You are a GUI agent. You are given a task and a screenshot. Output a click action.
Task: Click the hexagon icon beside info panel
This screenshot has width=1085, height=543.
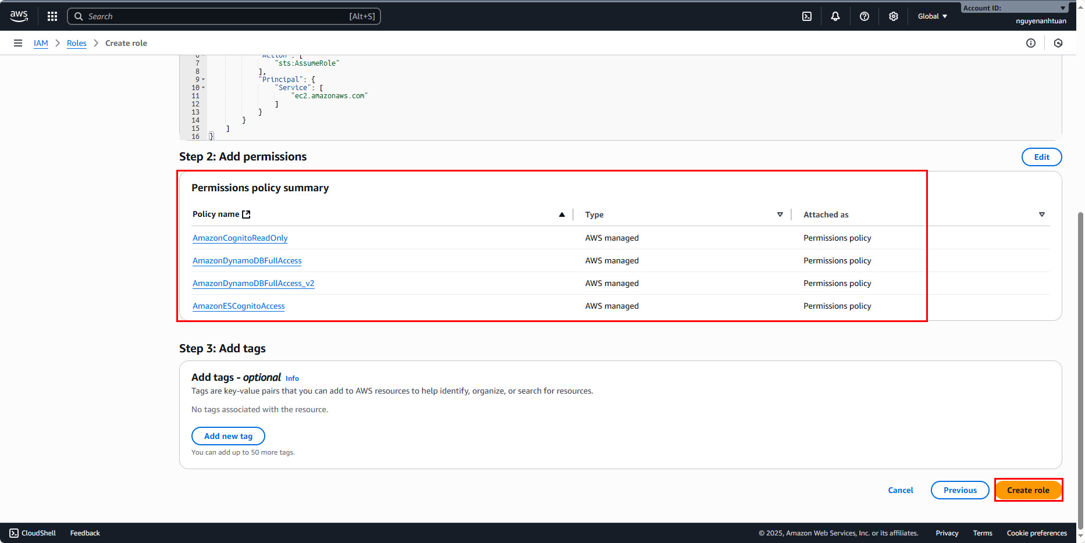(x=1058, y=43)
